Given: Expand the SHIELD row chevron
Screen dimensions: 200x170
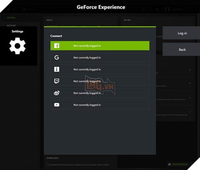Looking at the screenshot, I should (190, 83).
